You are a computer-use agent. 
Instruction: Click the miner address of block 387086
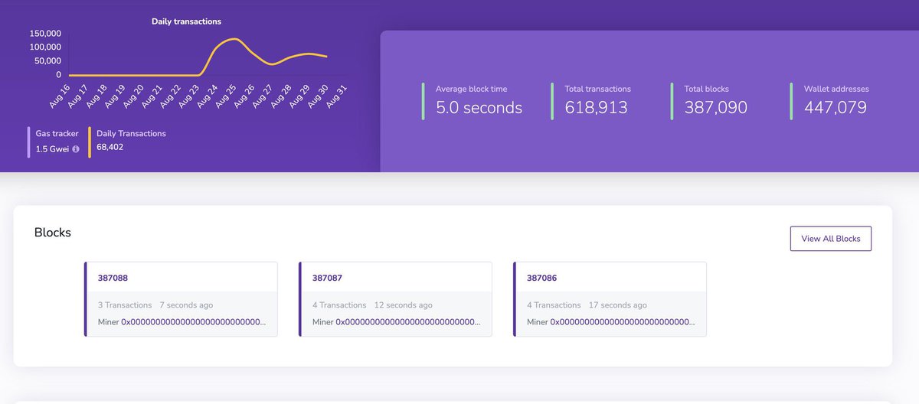click(623, 322)
